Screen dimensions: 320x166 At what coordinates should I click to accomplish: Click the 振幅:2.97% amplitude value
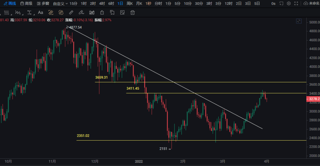coord(103,20)
